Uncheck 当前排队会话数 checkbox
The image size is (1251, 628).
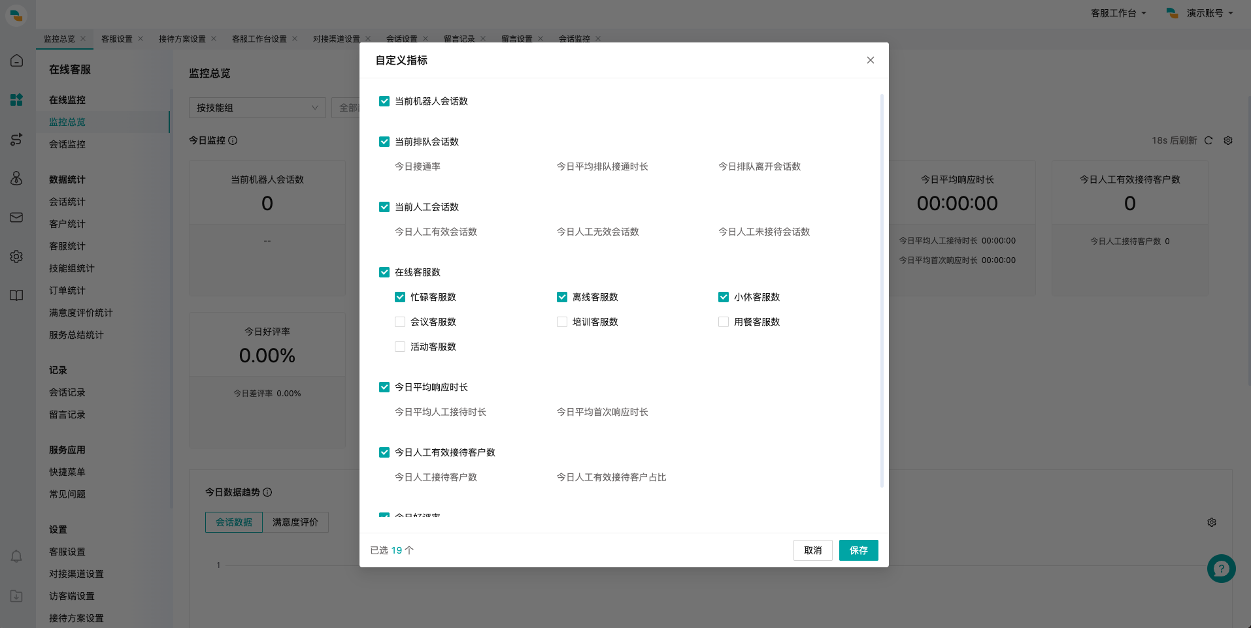coord(384,142)
